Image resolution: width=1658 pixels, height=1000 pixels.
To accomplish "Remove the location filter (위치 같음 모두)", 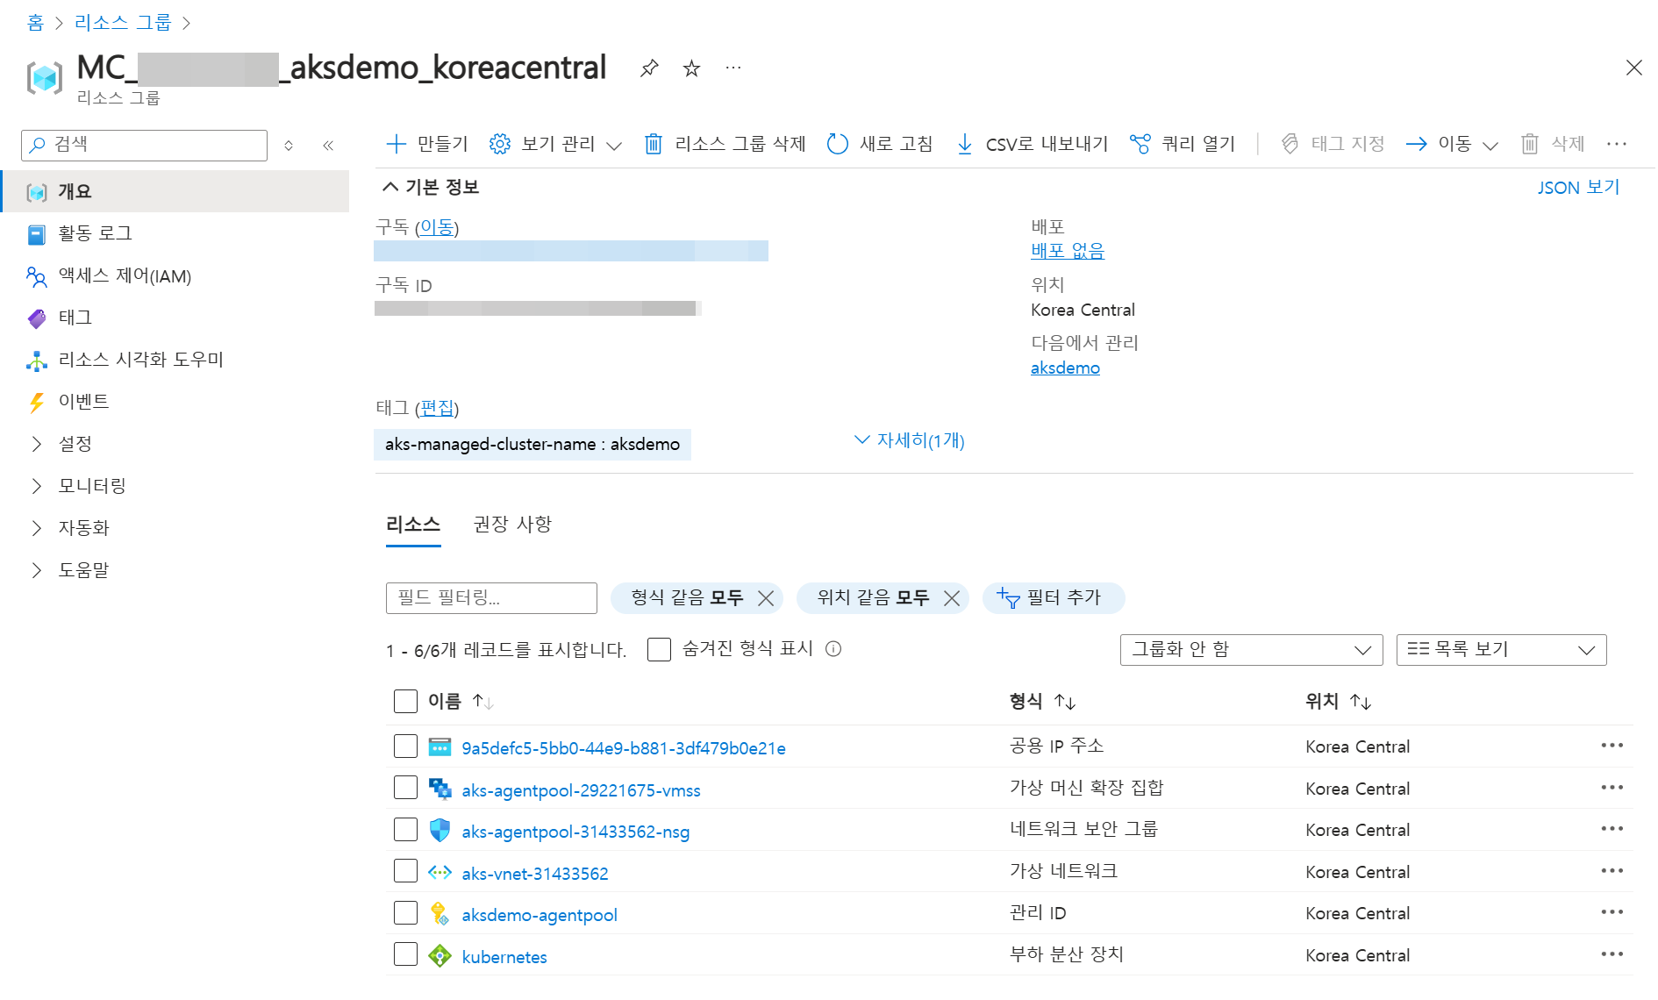I will pyautogui.click(x=952, y=598).
